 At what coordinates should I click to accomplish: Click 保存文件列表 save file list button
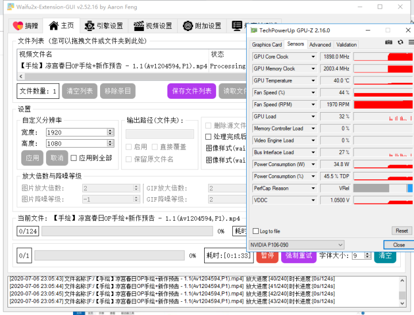[x=191, y=91]
